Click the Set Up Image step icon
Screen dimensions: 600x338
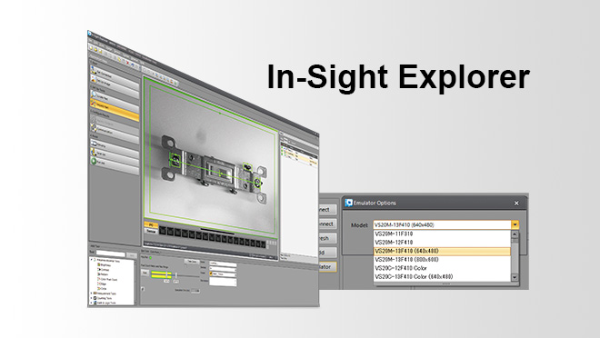click(94, 78)
